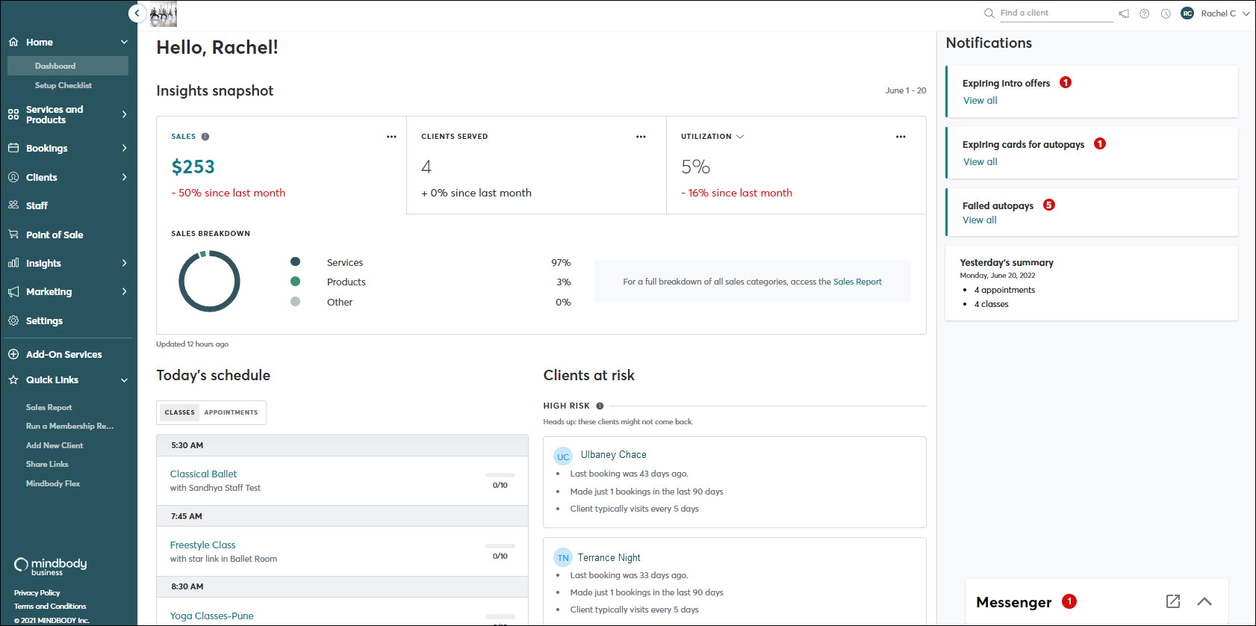Open Clients Served three-dot menu
1256x626 pixels.
[641, 137]
